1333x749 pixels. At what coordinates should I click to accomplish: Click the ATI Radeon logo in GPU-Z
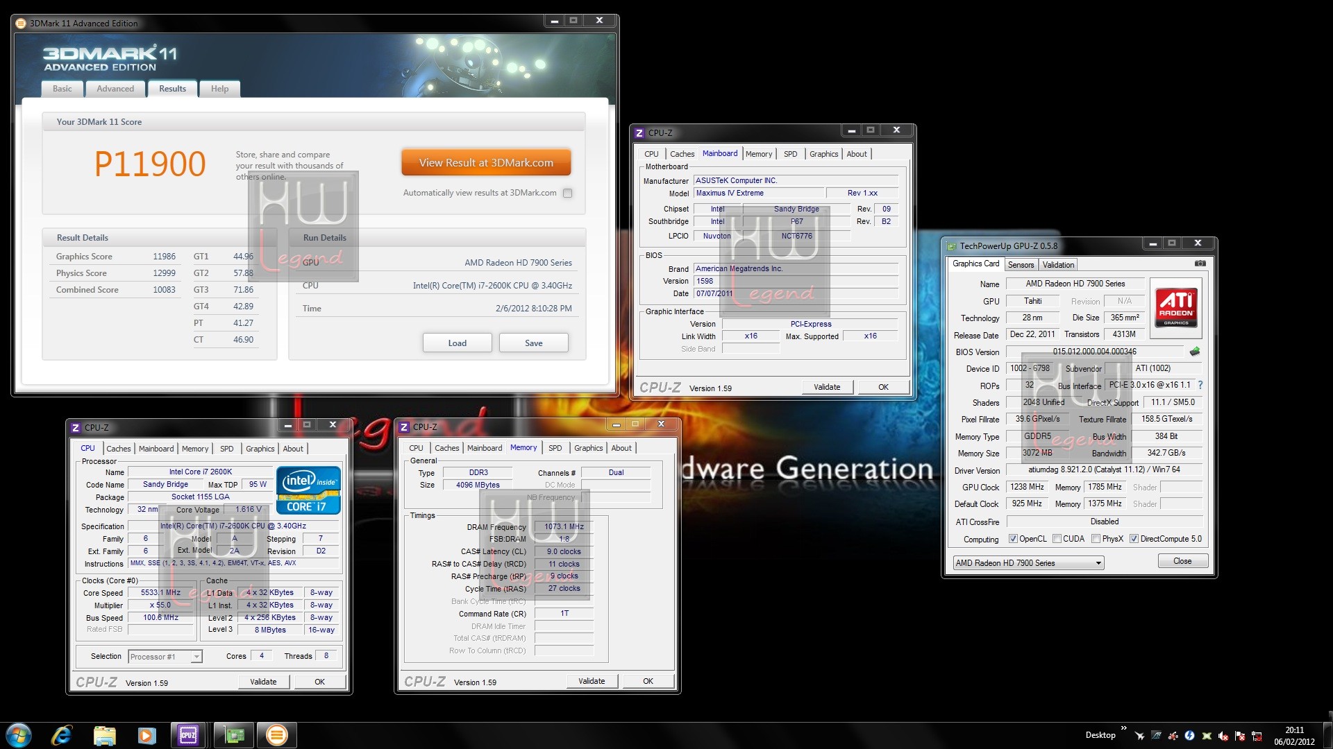1176,307
